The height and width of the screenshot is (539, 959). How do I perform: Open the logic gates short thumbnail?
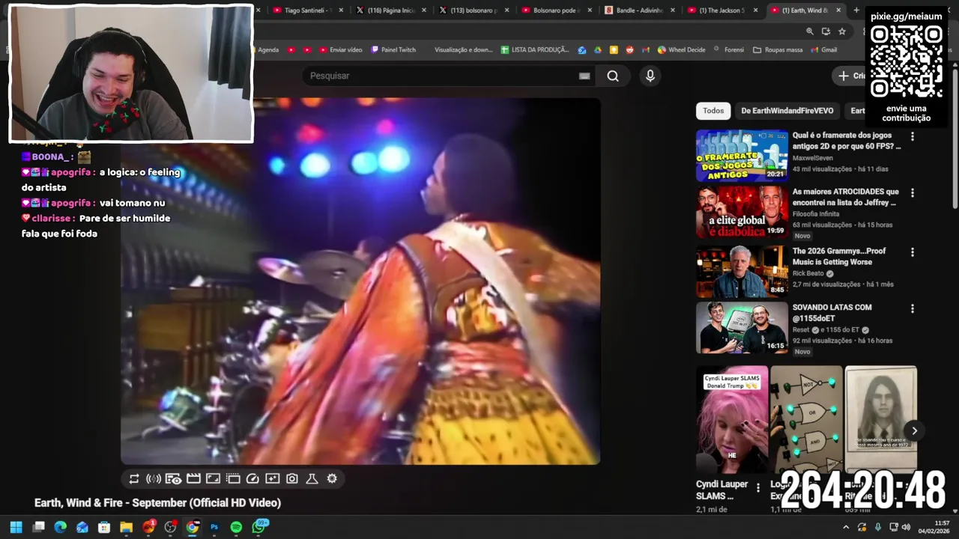pos(806,419)
